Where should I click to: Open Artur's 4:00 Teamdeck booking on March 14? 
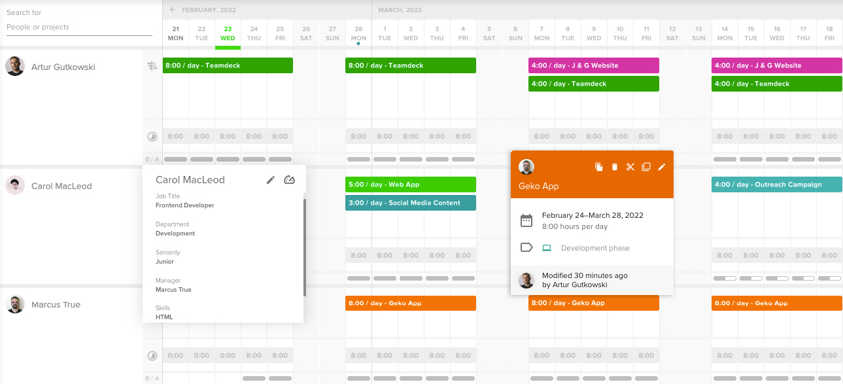(x=777, y=84)
